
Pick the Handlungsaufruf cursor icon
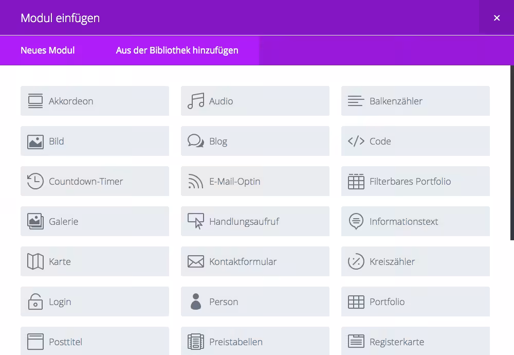pyautogui.click(x=196, y=221)
